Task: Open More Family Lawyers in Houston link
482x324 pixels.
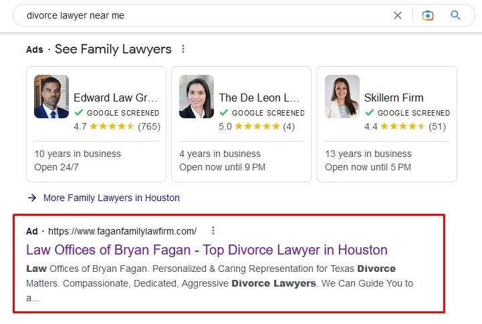Action: click(x=111, y=198)
